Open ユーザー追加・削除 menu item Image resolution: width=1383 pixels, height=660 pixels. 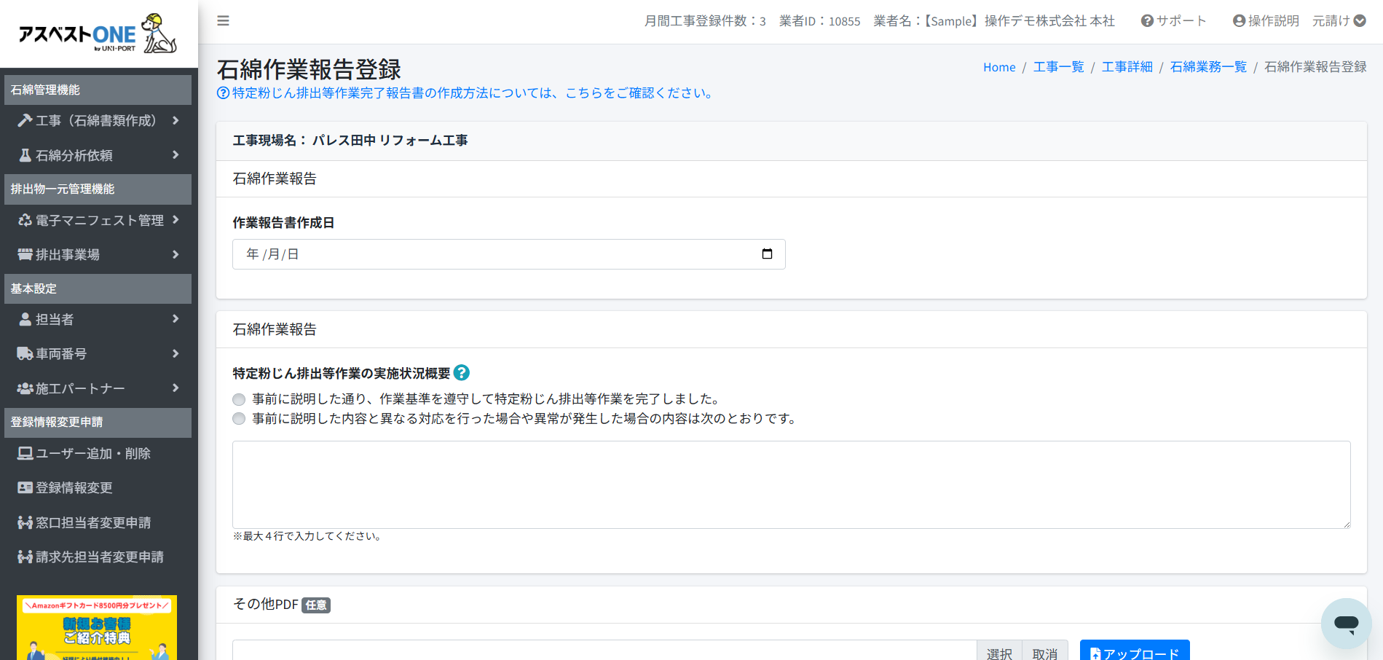(x=92, y=454)
